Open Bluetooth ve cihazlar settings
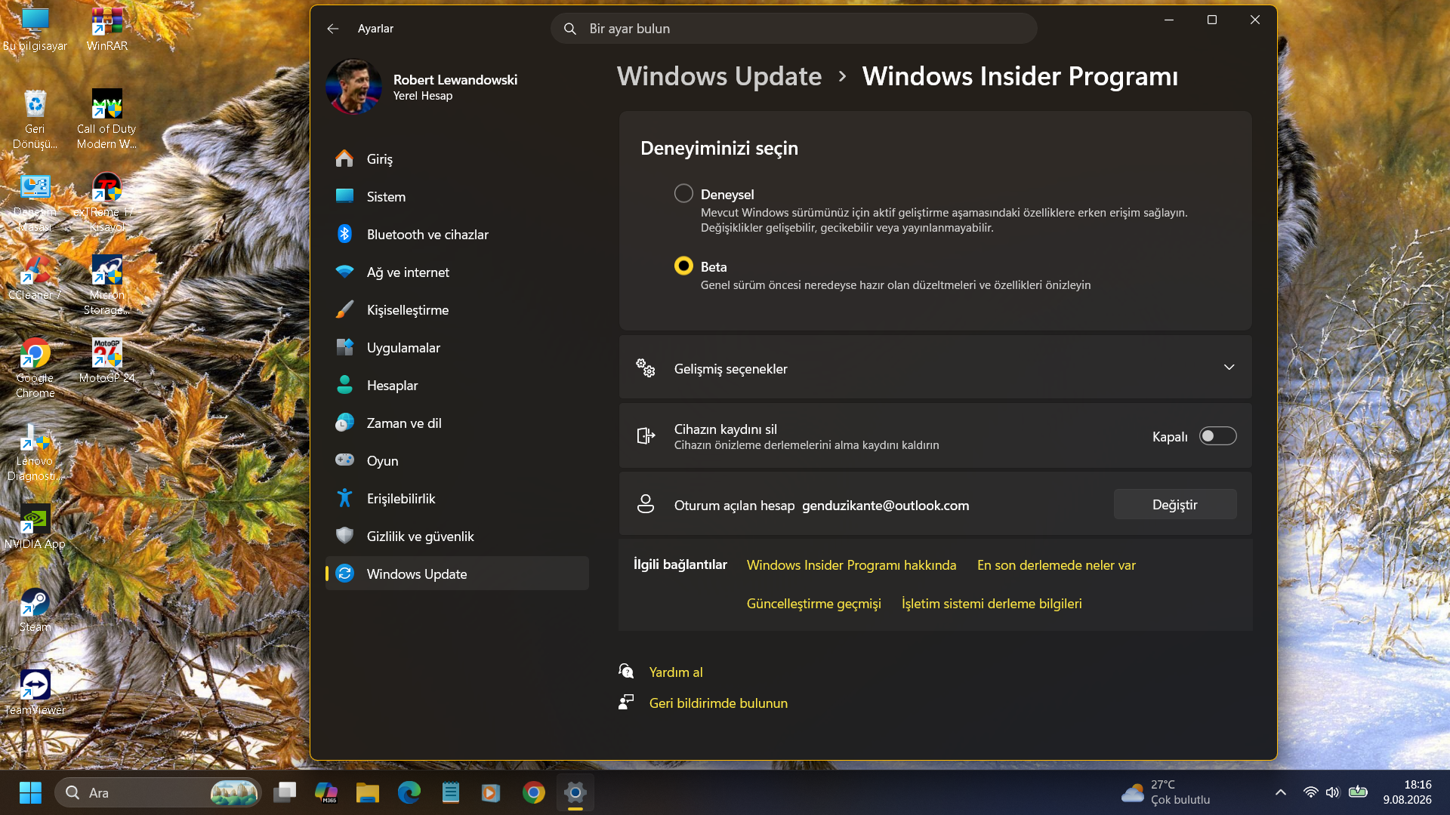 pos(457,234)
